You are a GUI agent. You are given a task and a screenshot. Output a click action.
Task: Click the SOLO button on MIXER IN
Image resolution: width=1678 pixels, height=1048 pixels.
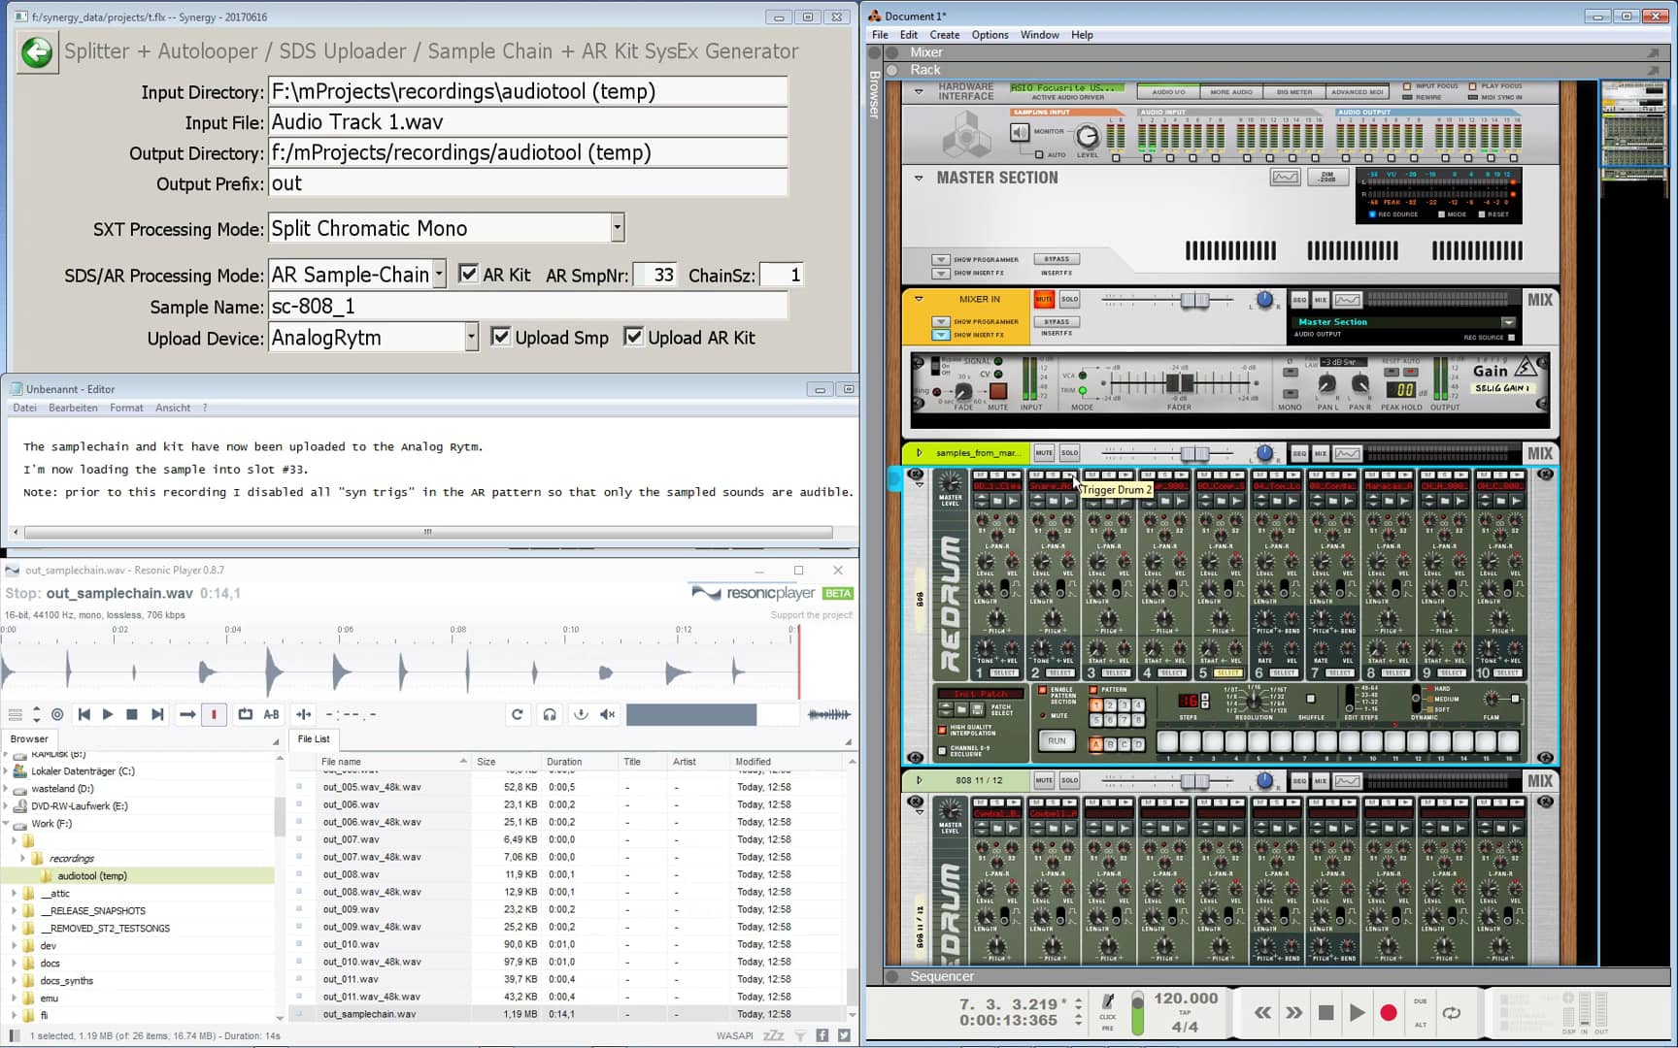tap(1069, 299)
